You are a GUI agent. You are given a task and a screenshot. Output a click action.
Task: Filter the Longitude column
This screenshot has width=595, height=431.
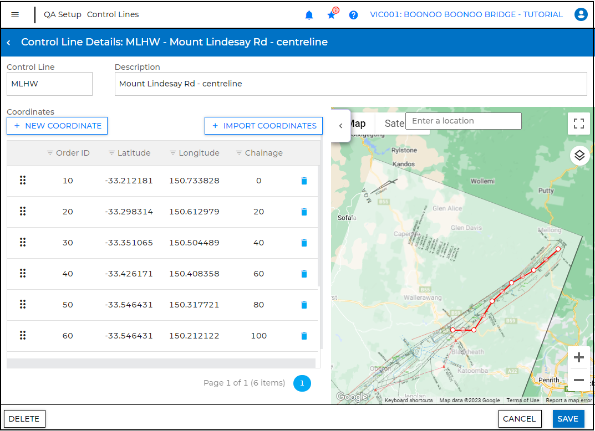pyautogui.click(x=172, y=153)
